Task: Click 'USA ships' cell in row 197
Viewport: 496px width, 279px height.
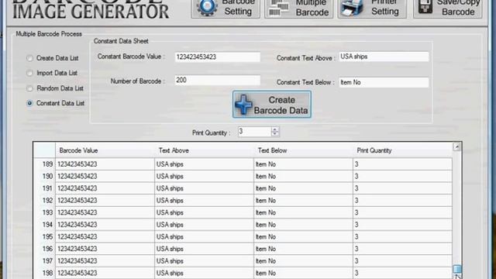Action: [205, 261]
